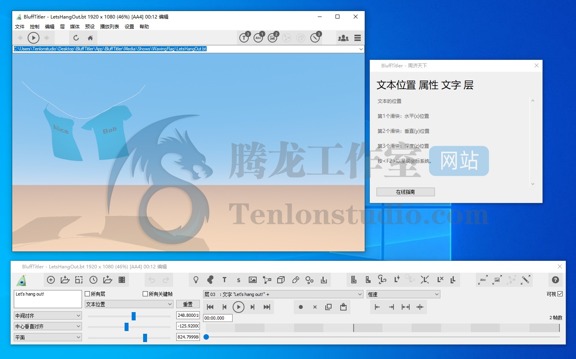Click the paste clipboard icon
Image resolution: width=576 pixels, height=359 pixels.
coord(343,307)
